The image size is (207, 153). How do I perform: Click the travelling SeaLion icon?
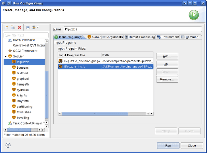pos(14,117)
